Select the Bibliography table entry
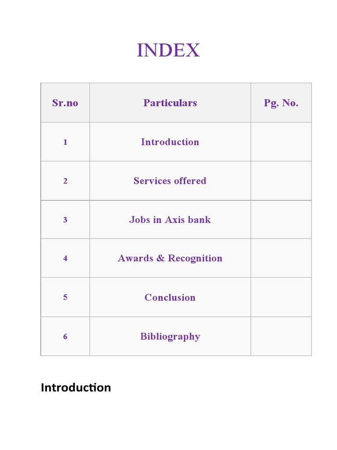Screen dimensions: 337x450 pos(170,337)
